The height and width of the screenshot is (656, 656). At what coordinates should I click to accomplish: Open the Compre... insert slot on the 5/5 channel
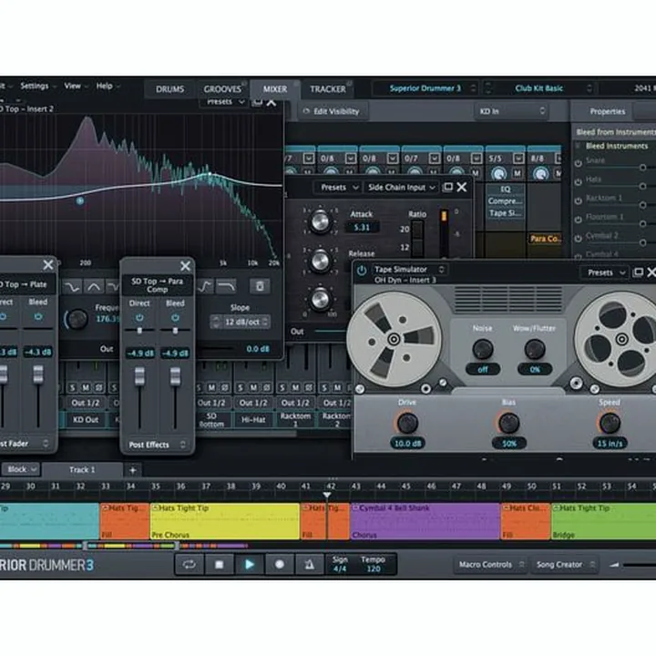point(505,201)
